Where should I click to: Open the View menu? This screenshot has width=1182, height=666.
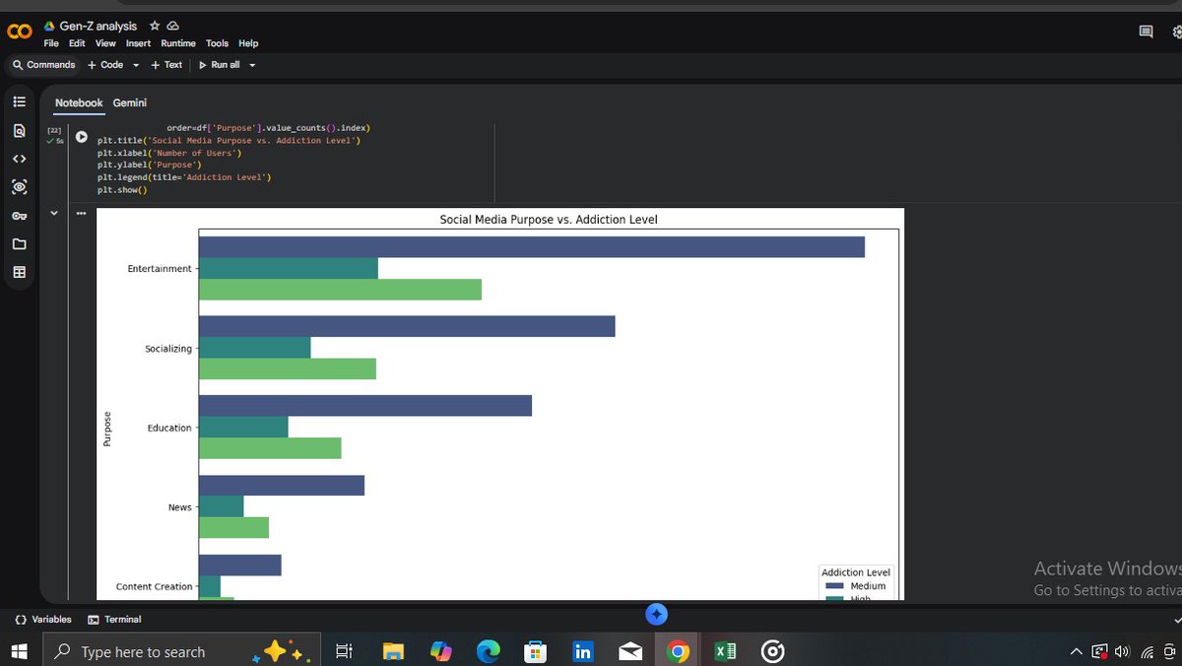click(x=105, y=43)
